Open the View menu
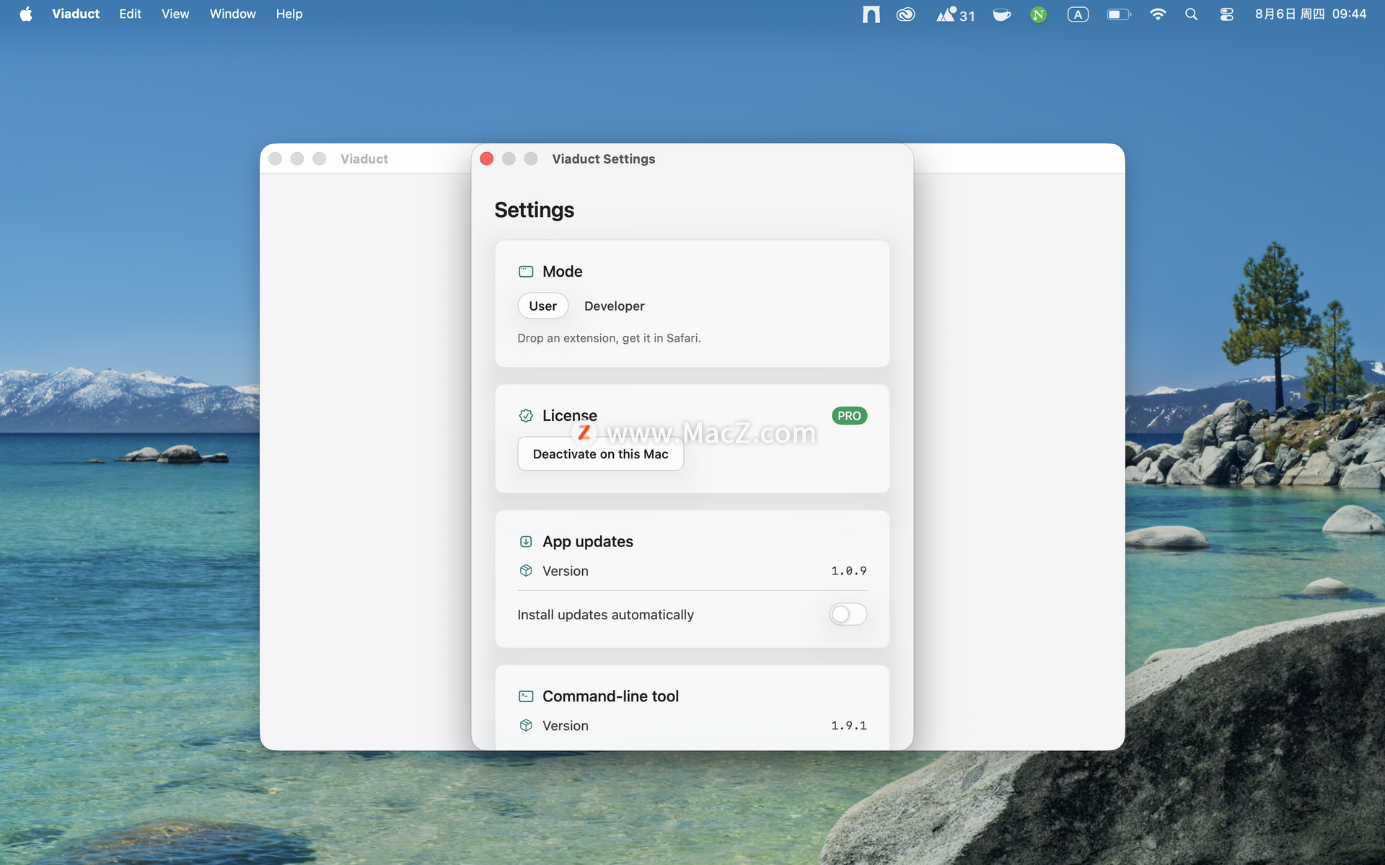Image resolution: width=1385 pixels, height=865 pixels. (175, 14)
